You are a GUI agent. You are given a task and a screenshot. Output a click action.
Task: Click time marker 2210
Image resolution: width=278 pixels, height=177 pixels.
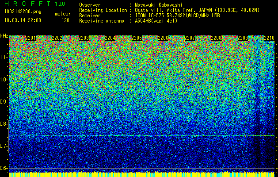(x=269, y=38)
